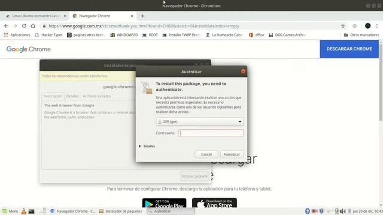Viewport: 383px width, 215px height.
Task: Close the Linux Ubuntu tab
Action: 65,16
